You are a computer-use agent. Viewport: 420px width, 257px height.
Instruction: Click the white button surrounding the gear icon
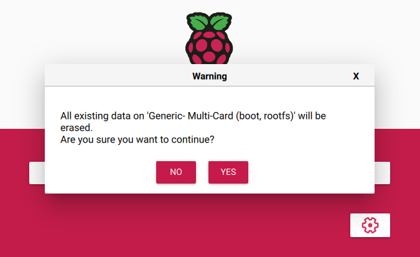tap(370, 225)
